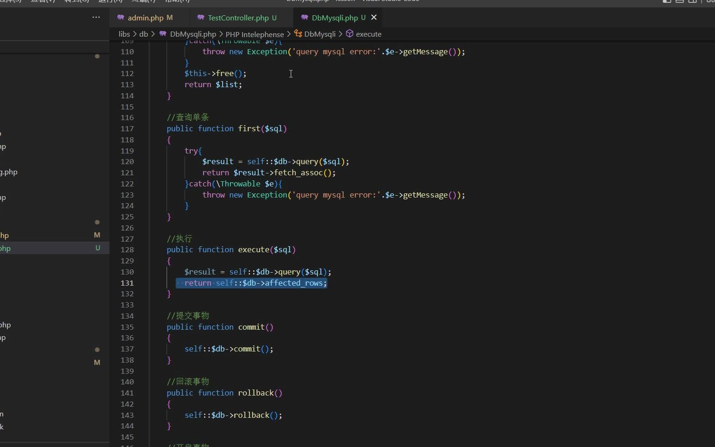Click the 'Exception' class name on line 110
This screenshot has height=447, width=715.
267,51
